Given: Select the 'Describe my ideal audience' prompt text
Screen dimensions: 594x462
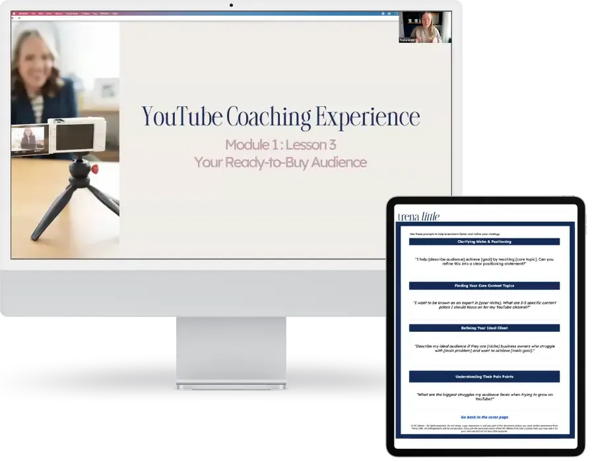Looking at the screenshot, I should pyautogui.click(x=484, y=348).
